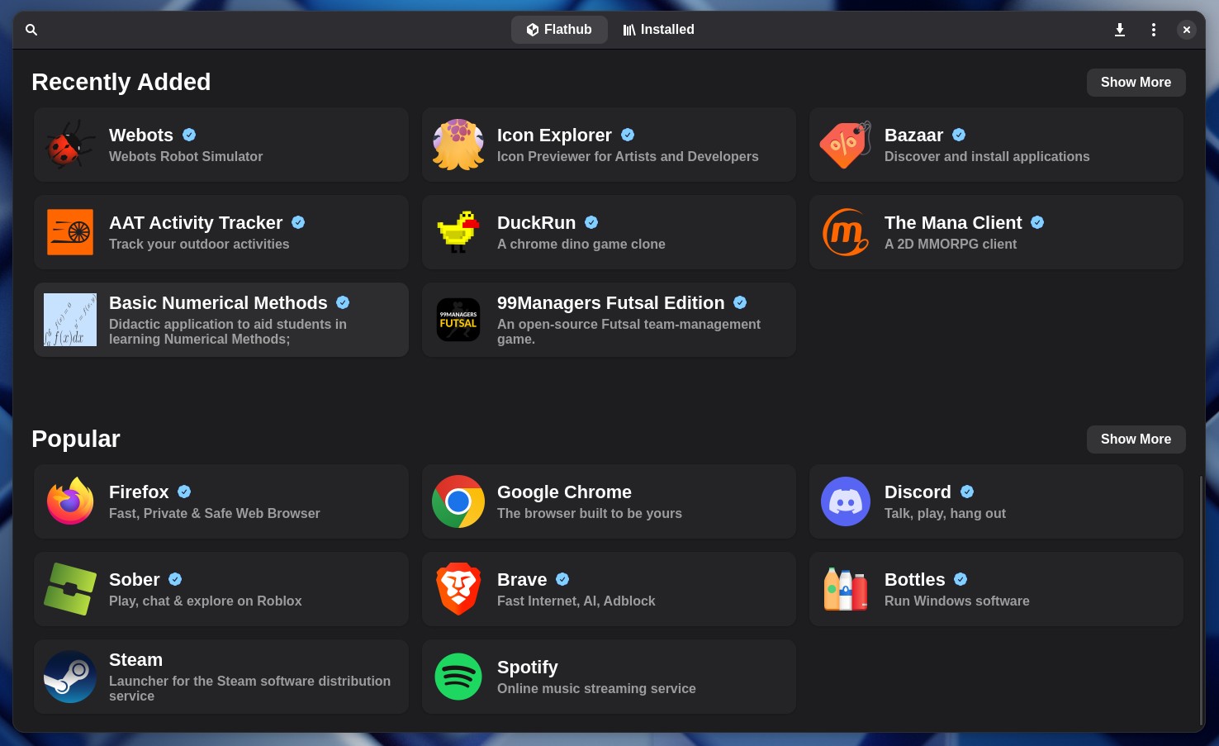Image resolution: width=1219 pixels, height=746 pixels.
Task: Open the three-dot main menu
Action: click(x=1154, y=30)
